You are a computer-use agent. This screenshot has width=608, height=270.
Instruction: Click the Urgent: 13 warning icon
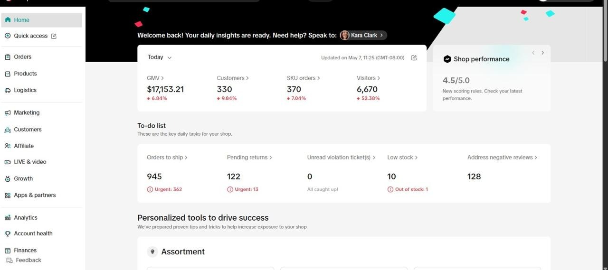[230, 189]
